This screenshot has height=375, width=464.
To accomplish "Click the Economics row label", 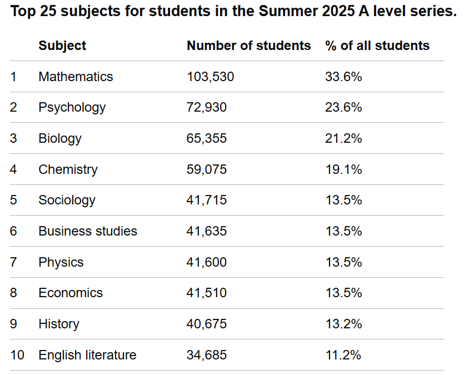I will [x=71, y=293].
